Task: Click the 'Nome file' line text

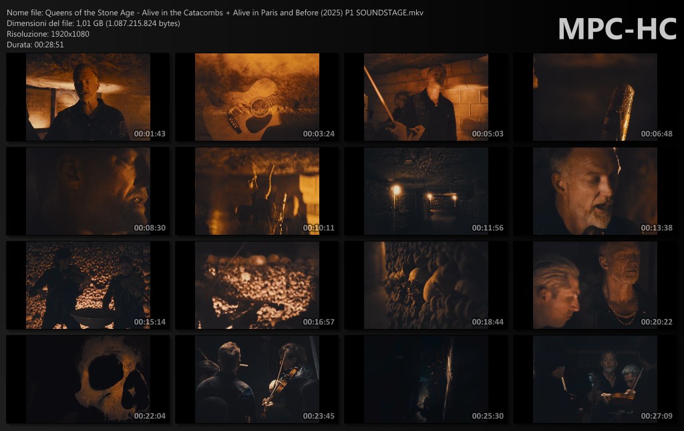Action: 215,13
